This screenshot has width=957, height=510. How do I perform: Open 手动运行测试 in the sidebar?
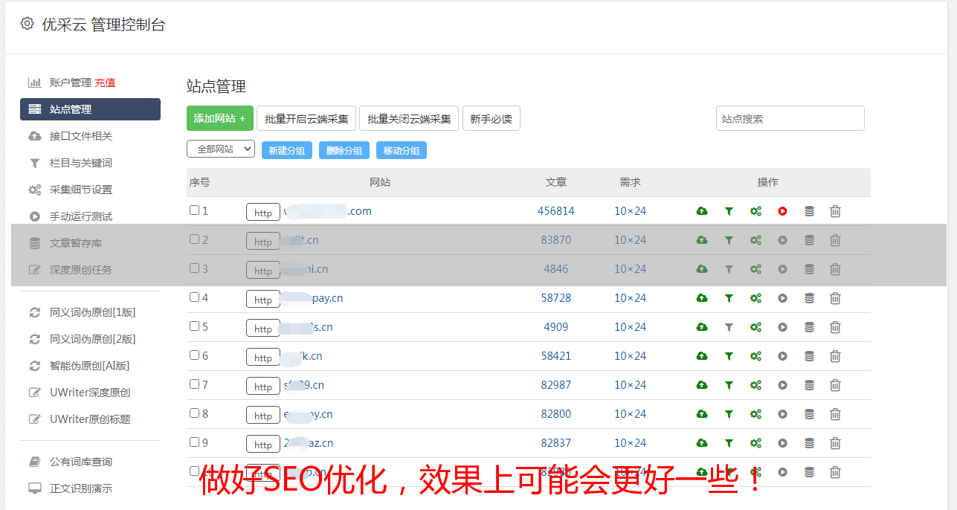[81, 216]
